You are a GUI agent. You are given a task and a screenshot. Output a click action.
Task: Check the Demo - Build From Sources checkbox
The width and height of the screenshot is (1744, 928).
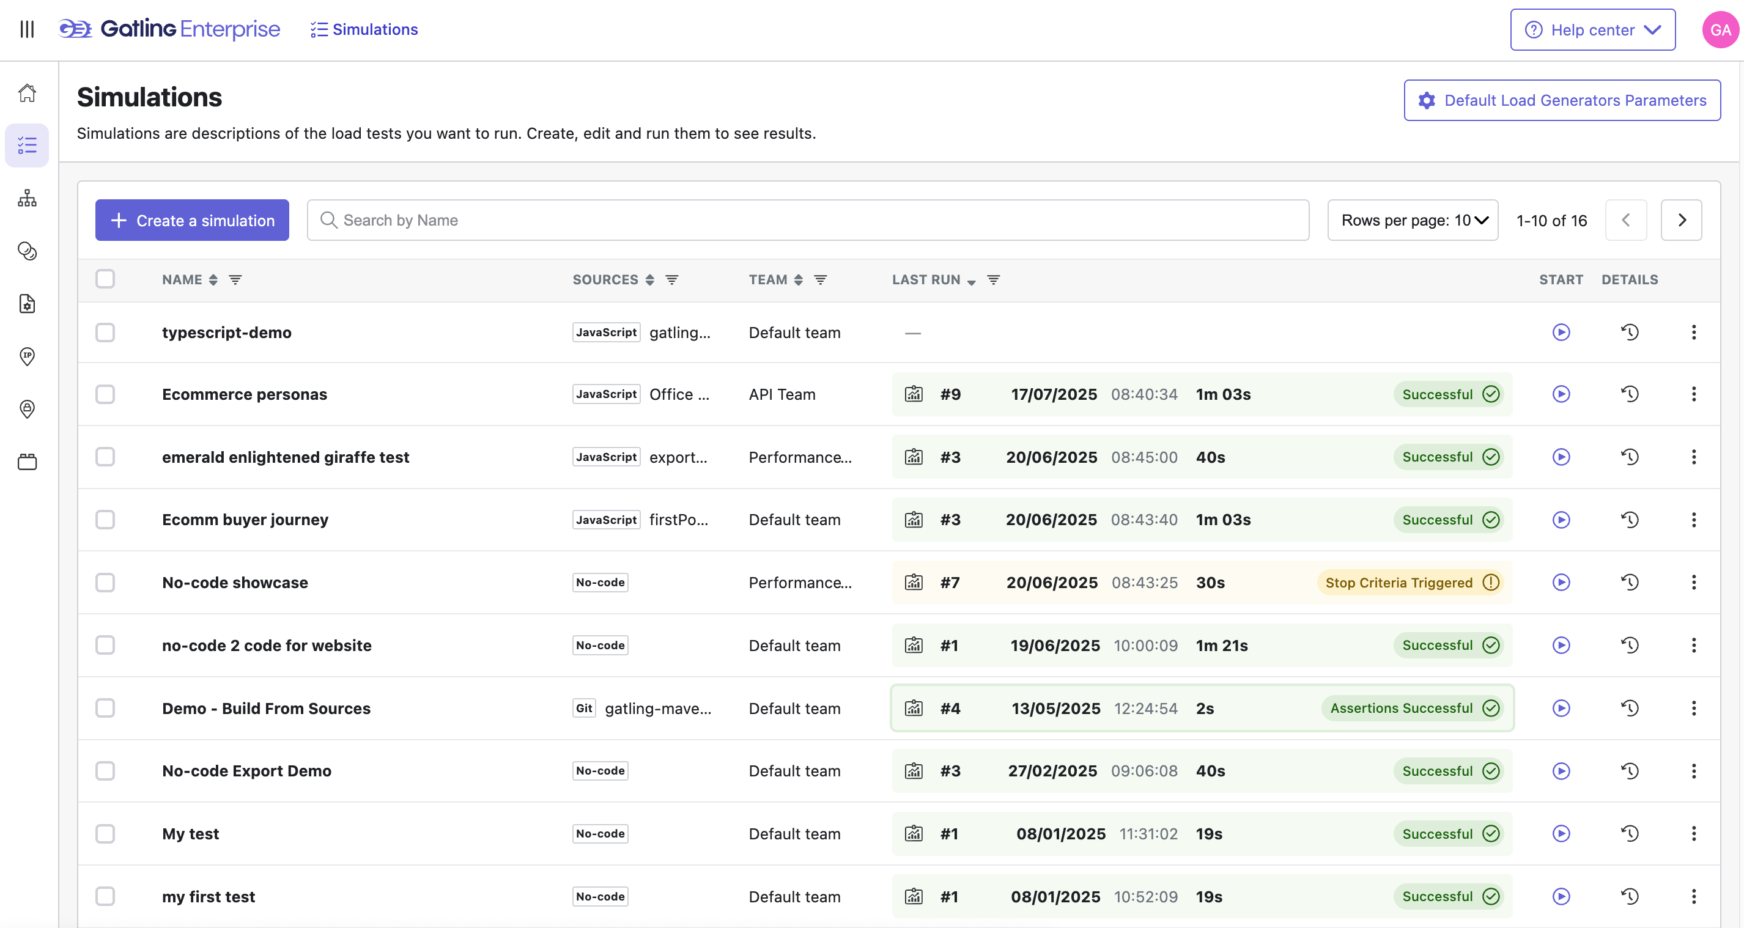(105, 708)
